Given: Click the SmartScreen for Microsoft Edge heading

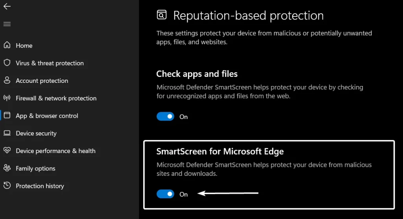Looking at the screenshot, I should tap(220, 151).
